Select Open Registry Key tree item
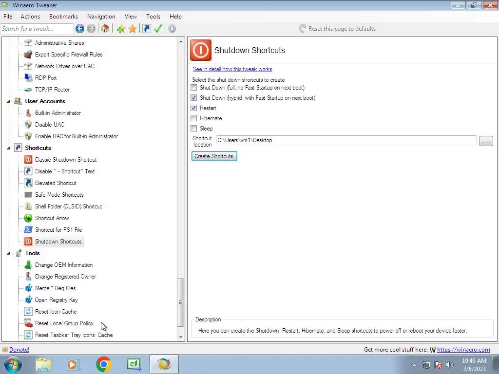 click(56, 300)
